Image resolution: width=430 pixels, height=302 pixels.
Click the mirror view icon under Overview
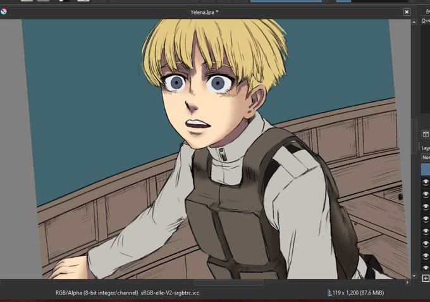click(x=426, y=134)
